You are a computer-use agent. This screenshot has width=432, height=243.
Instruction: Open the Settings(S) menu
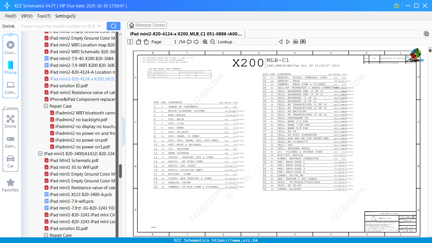(x=66, y=16)
